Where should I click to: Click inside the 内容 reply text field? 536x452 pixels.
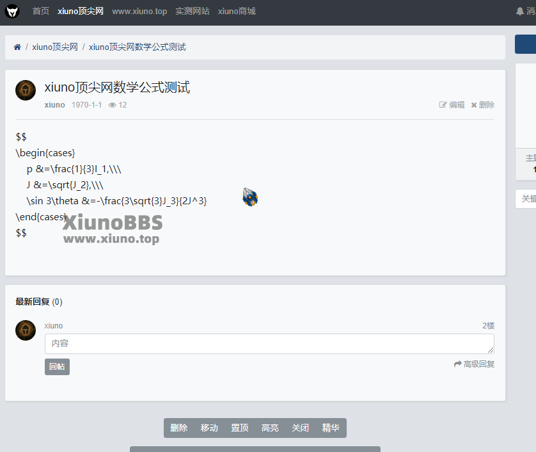269,344
